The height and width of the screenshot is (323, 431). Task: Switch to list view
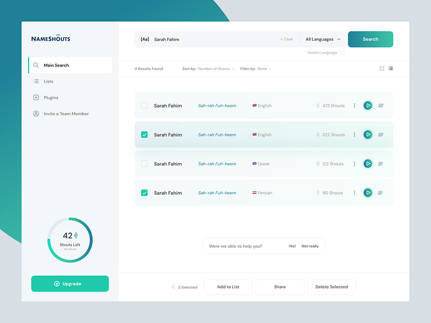click(x=390, y=68)
